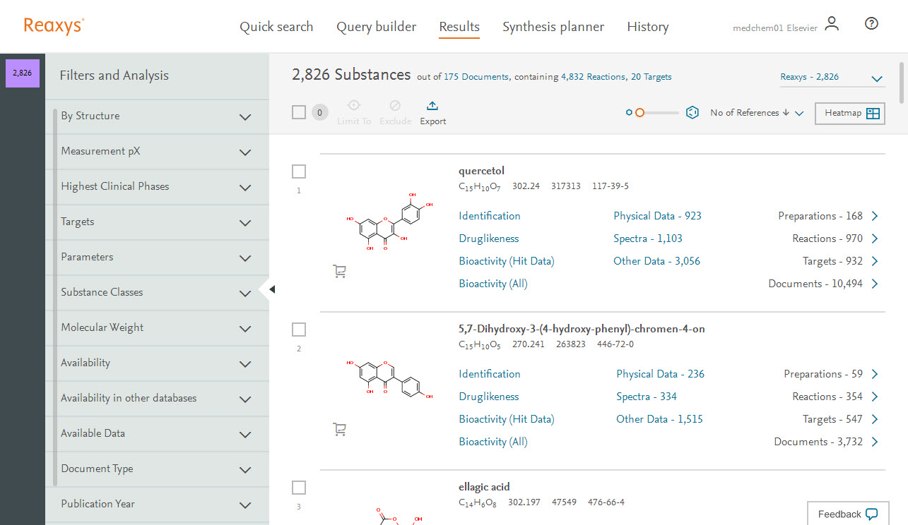908x525 pixels.
Task: Click the hexagon structure size icon
Action: coord(692,113)
